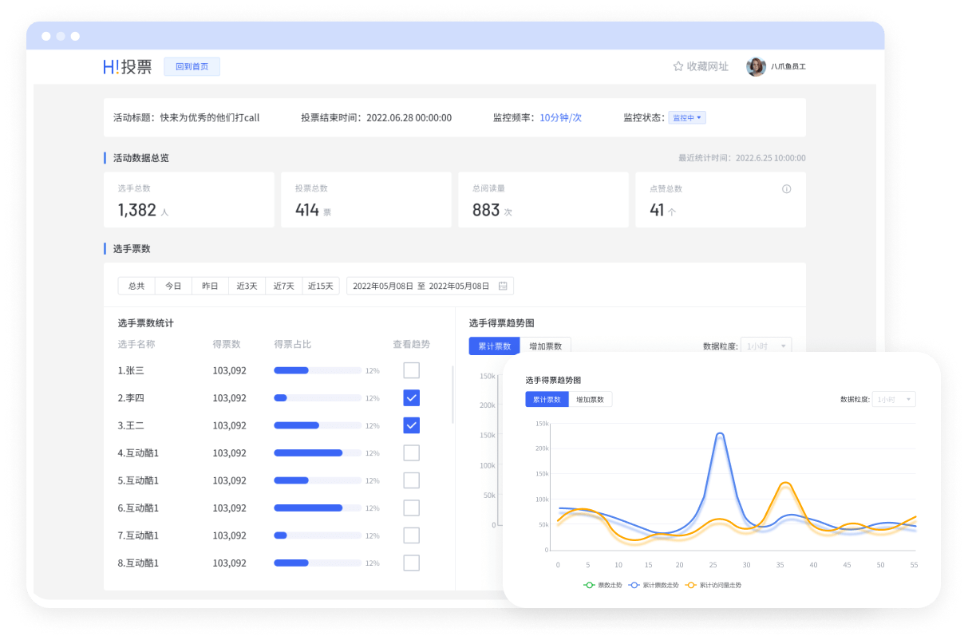Check the trend box for 5.互动酷1
The height and width of the screenshot is (640, 968).
[x=411, y=480]
